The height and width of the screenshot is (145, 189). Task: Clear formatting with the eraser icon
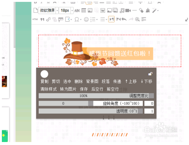141,10
